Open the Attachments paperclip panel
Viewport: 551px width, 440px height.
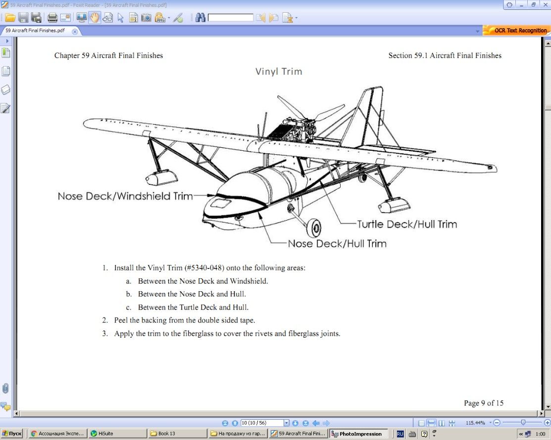[x=5, y=389]
